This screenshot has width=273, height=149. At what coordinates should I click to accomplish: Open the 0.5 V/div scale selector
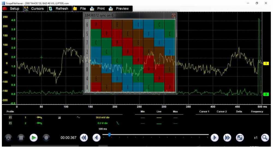(103, 123)
